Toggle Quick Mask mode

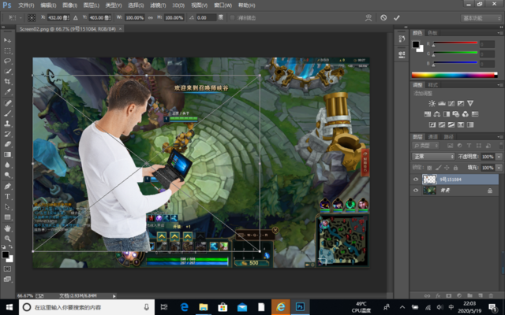coord(7,269)
